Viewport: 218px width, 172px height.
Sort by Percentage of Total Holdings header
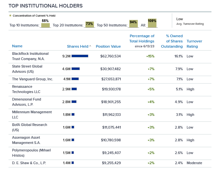142,39
